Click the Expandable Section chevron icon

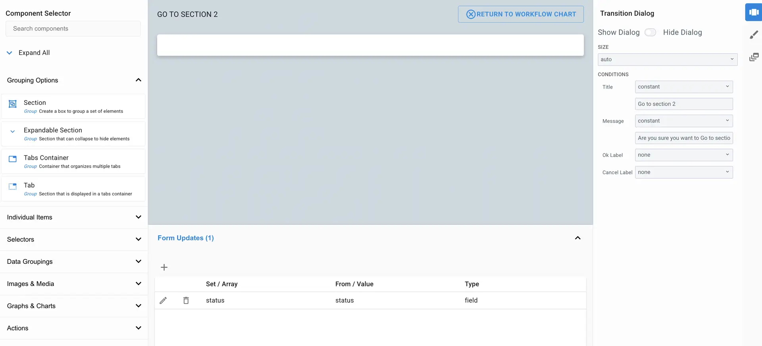(13, 131)
